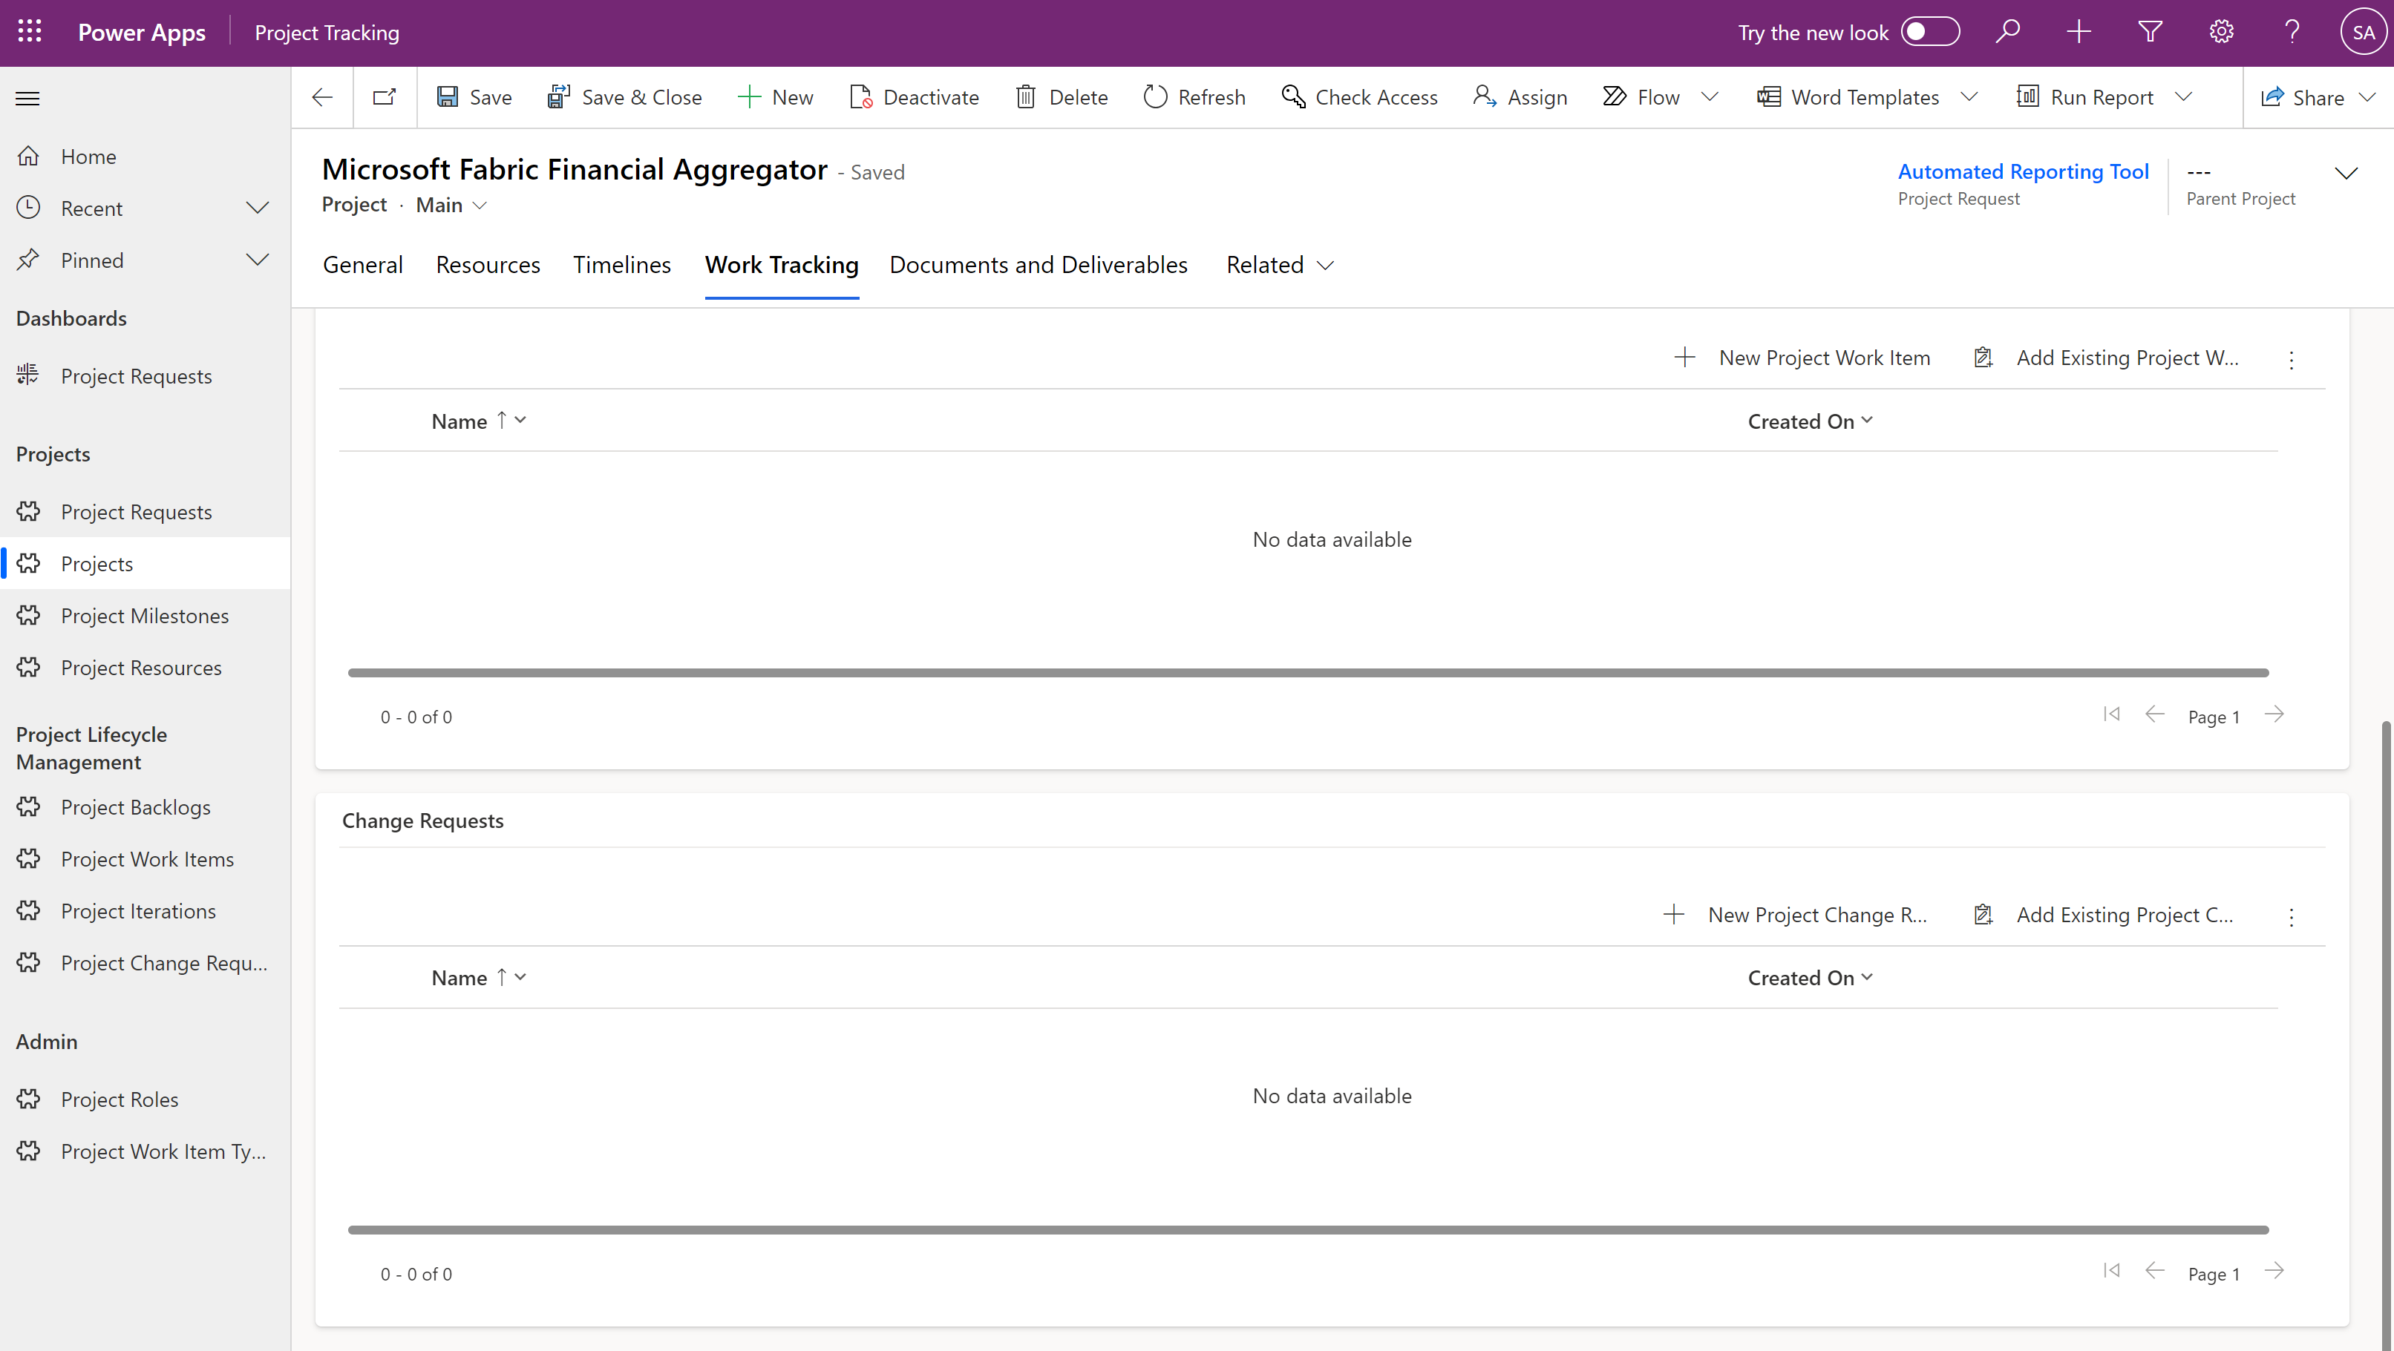Select the Work Tracking tab
Screen dimensions: 2394x1351
(782, 266)
